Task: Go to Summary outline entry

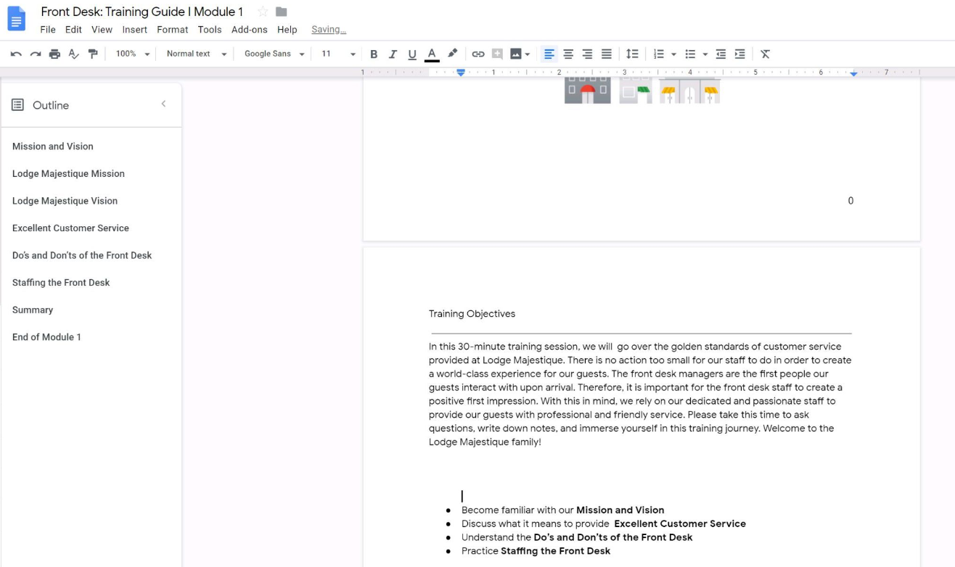Action: point(33,310)
